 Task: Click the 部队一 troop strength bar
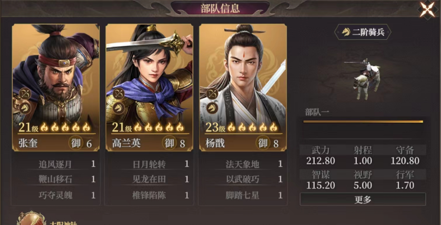coord(363,122)
